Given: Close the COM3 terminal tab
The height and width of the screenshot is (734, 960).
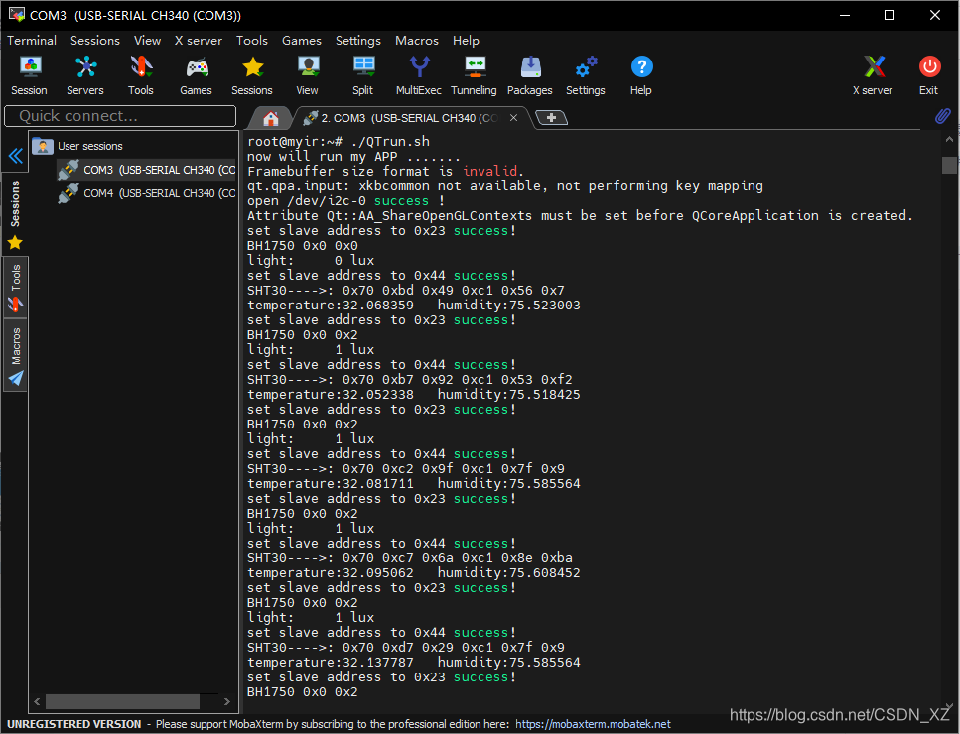Looking at the screenshot, I should tap(513, 117).
